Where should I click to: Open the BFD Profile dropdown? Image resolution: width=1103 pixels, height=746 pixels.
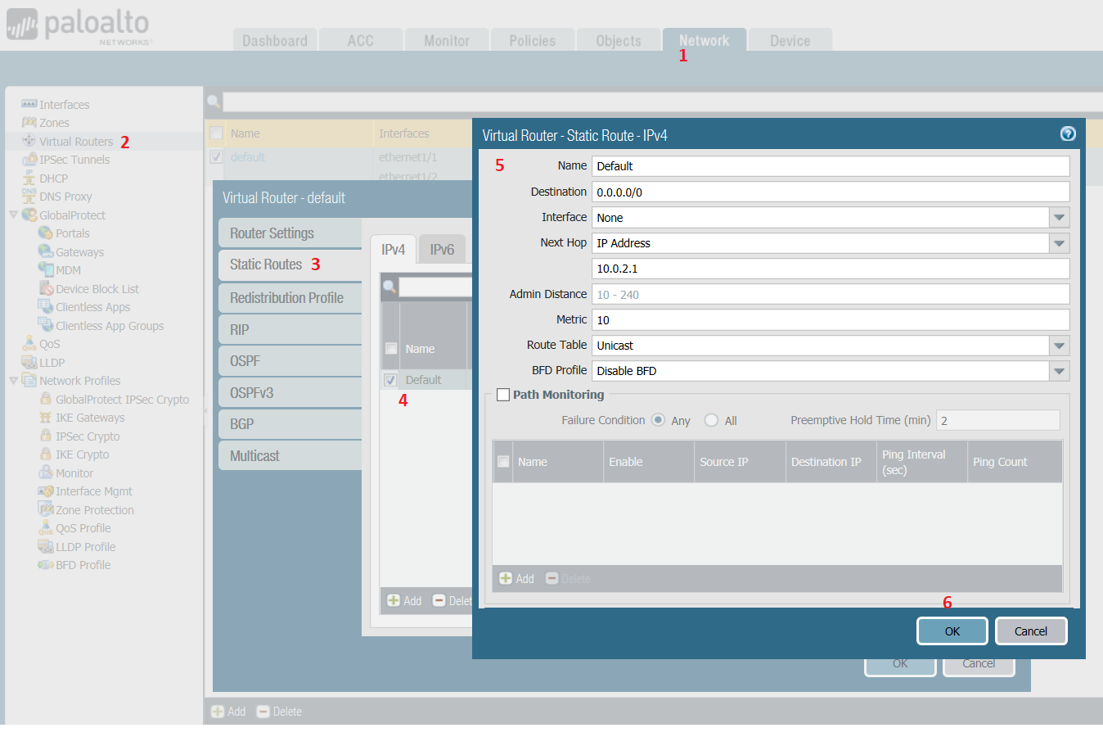tap(1059, 370)
